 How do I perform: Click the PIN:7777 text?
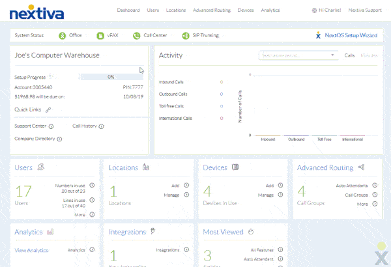pyautogui.click(x=133, y=87)
